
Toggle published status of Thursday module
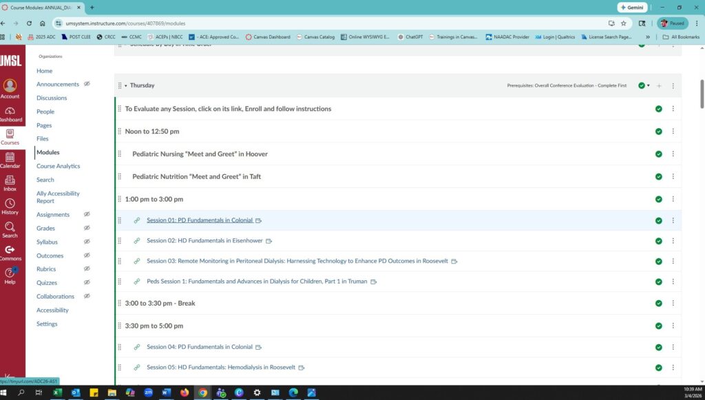coord(642,86)
